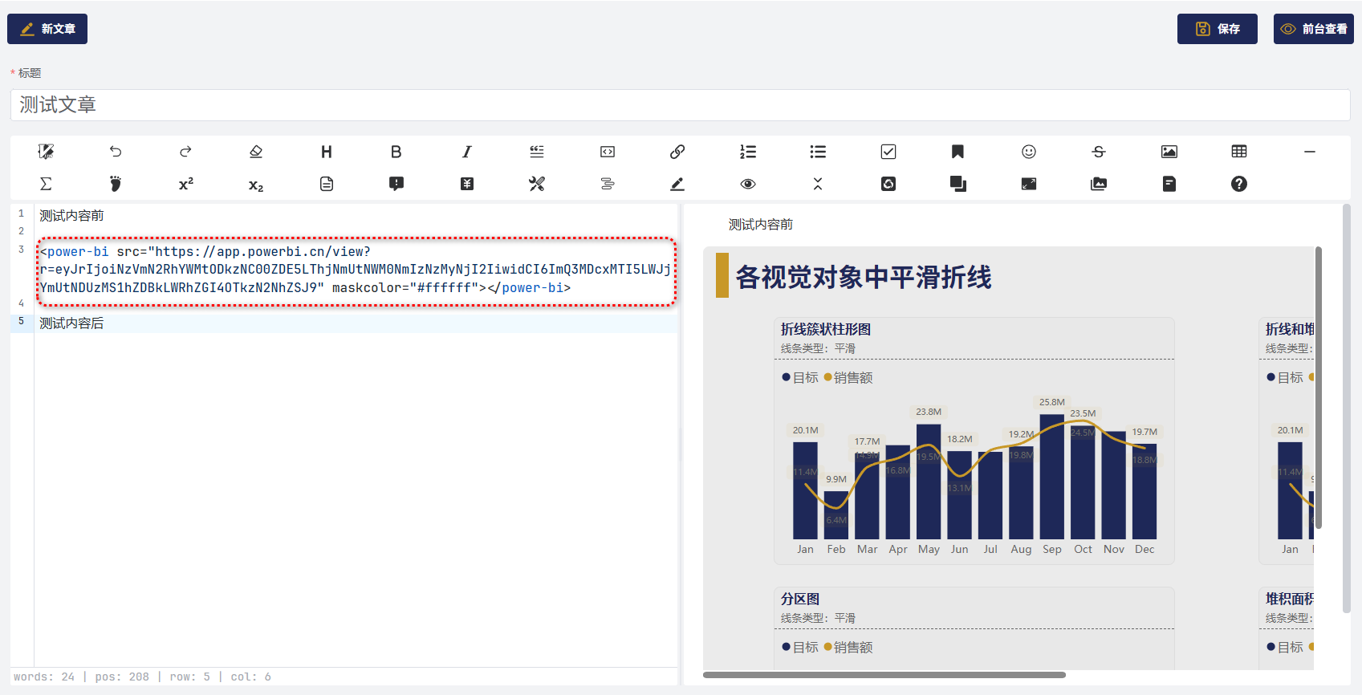Viewport: 1362px width, 695px height.
Task: Click the redo arrow icon
Action: coord(185,152)
